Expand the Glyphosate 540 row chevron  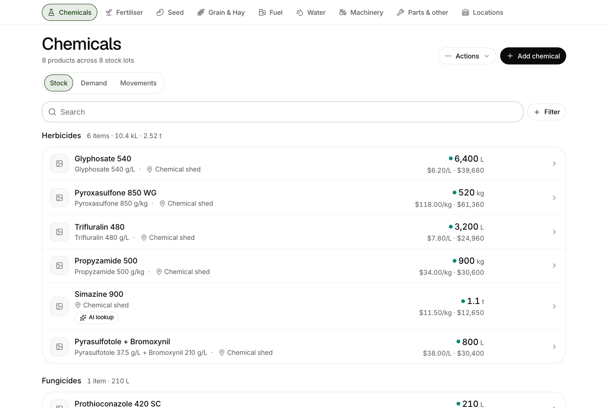click(x=554, y=164)
